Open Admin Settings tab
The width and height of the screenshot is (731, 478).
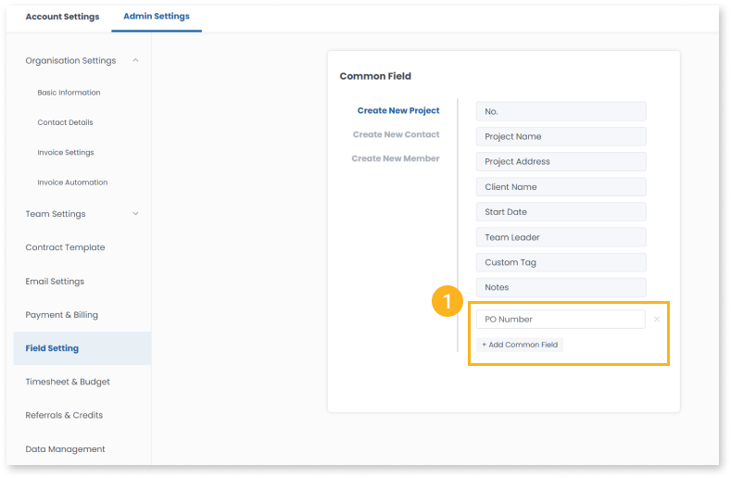click(157, 17)
